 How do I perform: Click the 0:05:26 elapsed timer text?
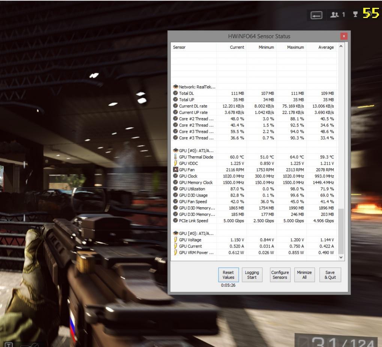228,285
